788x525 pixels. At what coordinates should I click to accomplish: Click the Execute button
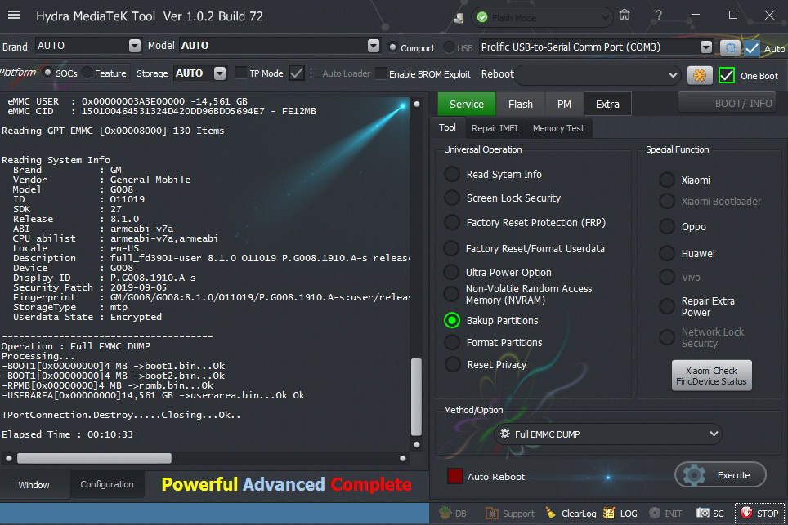(720, 475)
